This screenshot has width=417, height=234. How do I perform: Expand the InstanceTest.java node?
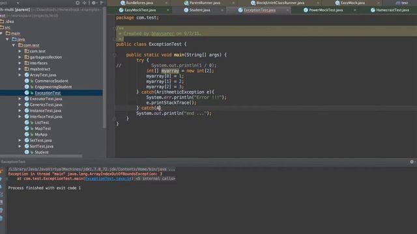click(20, 110)
